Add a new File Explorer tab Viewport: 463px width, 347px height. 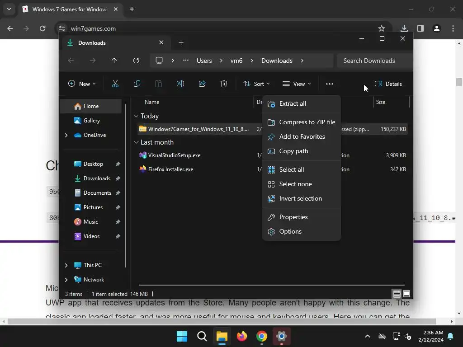(181, 43)
